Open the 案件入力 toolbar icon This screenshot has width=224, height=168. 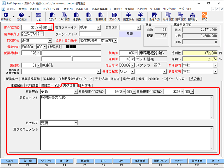click(115, 17)
